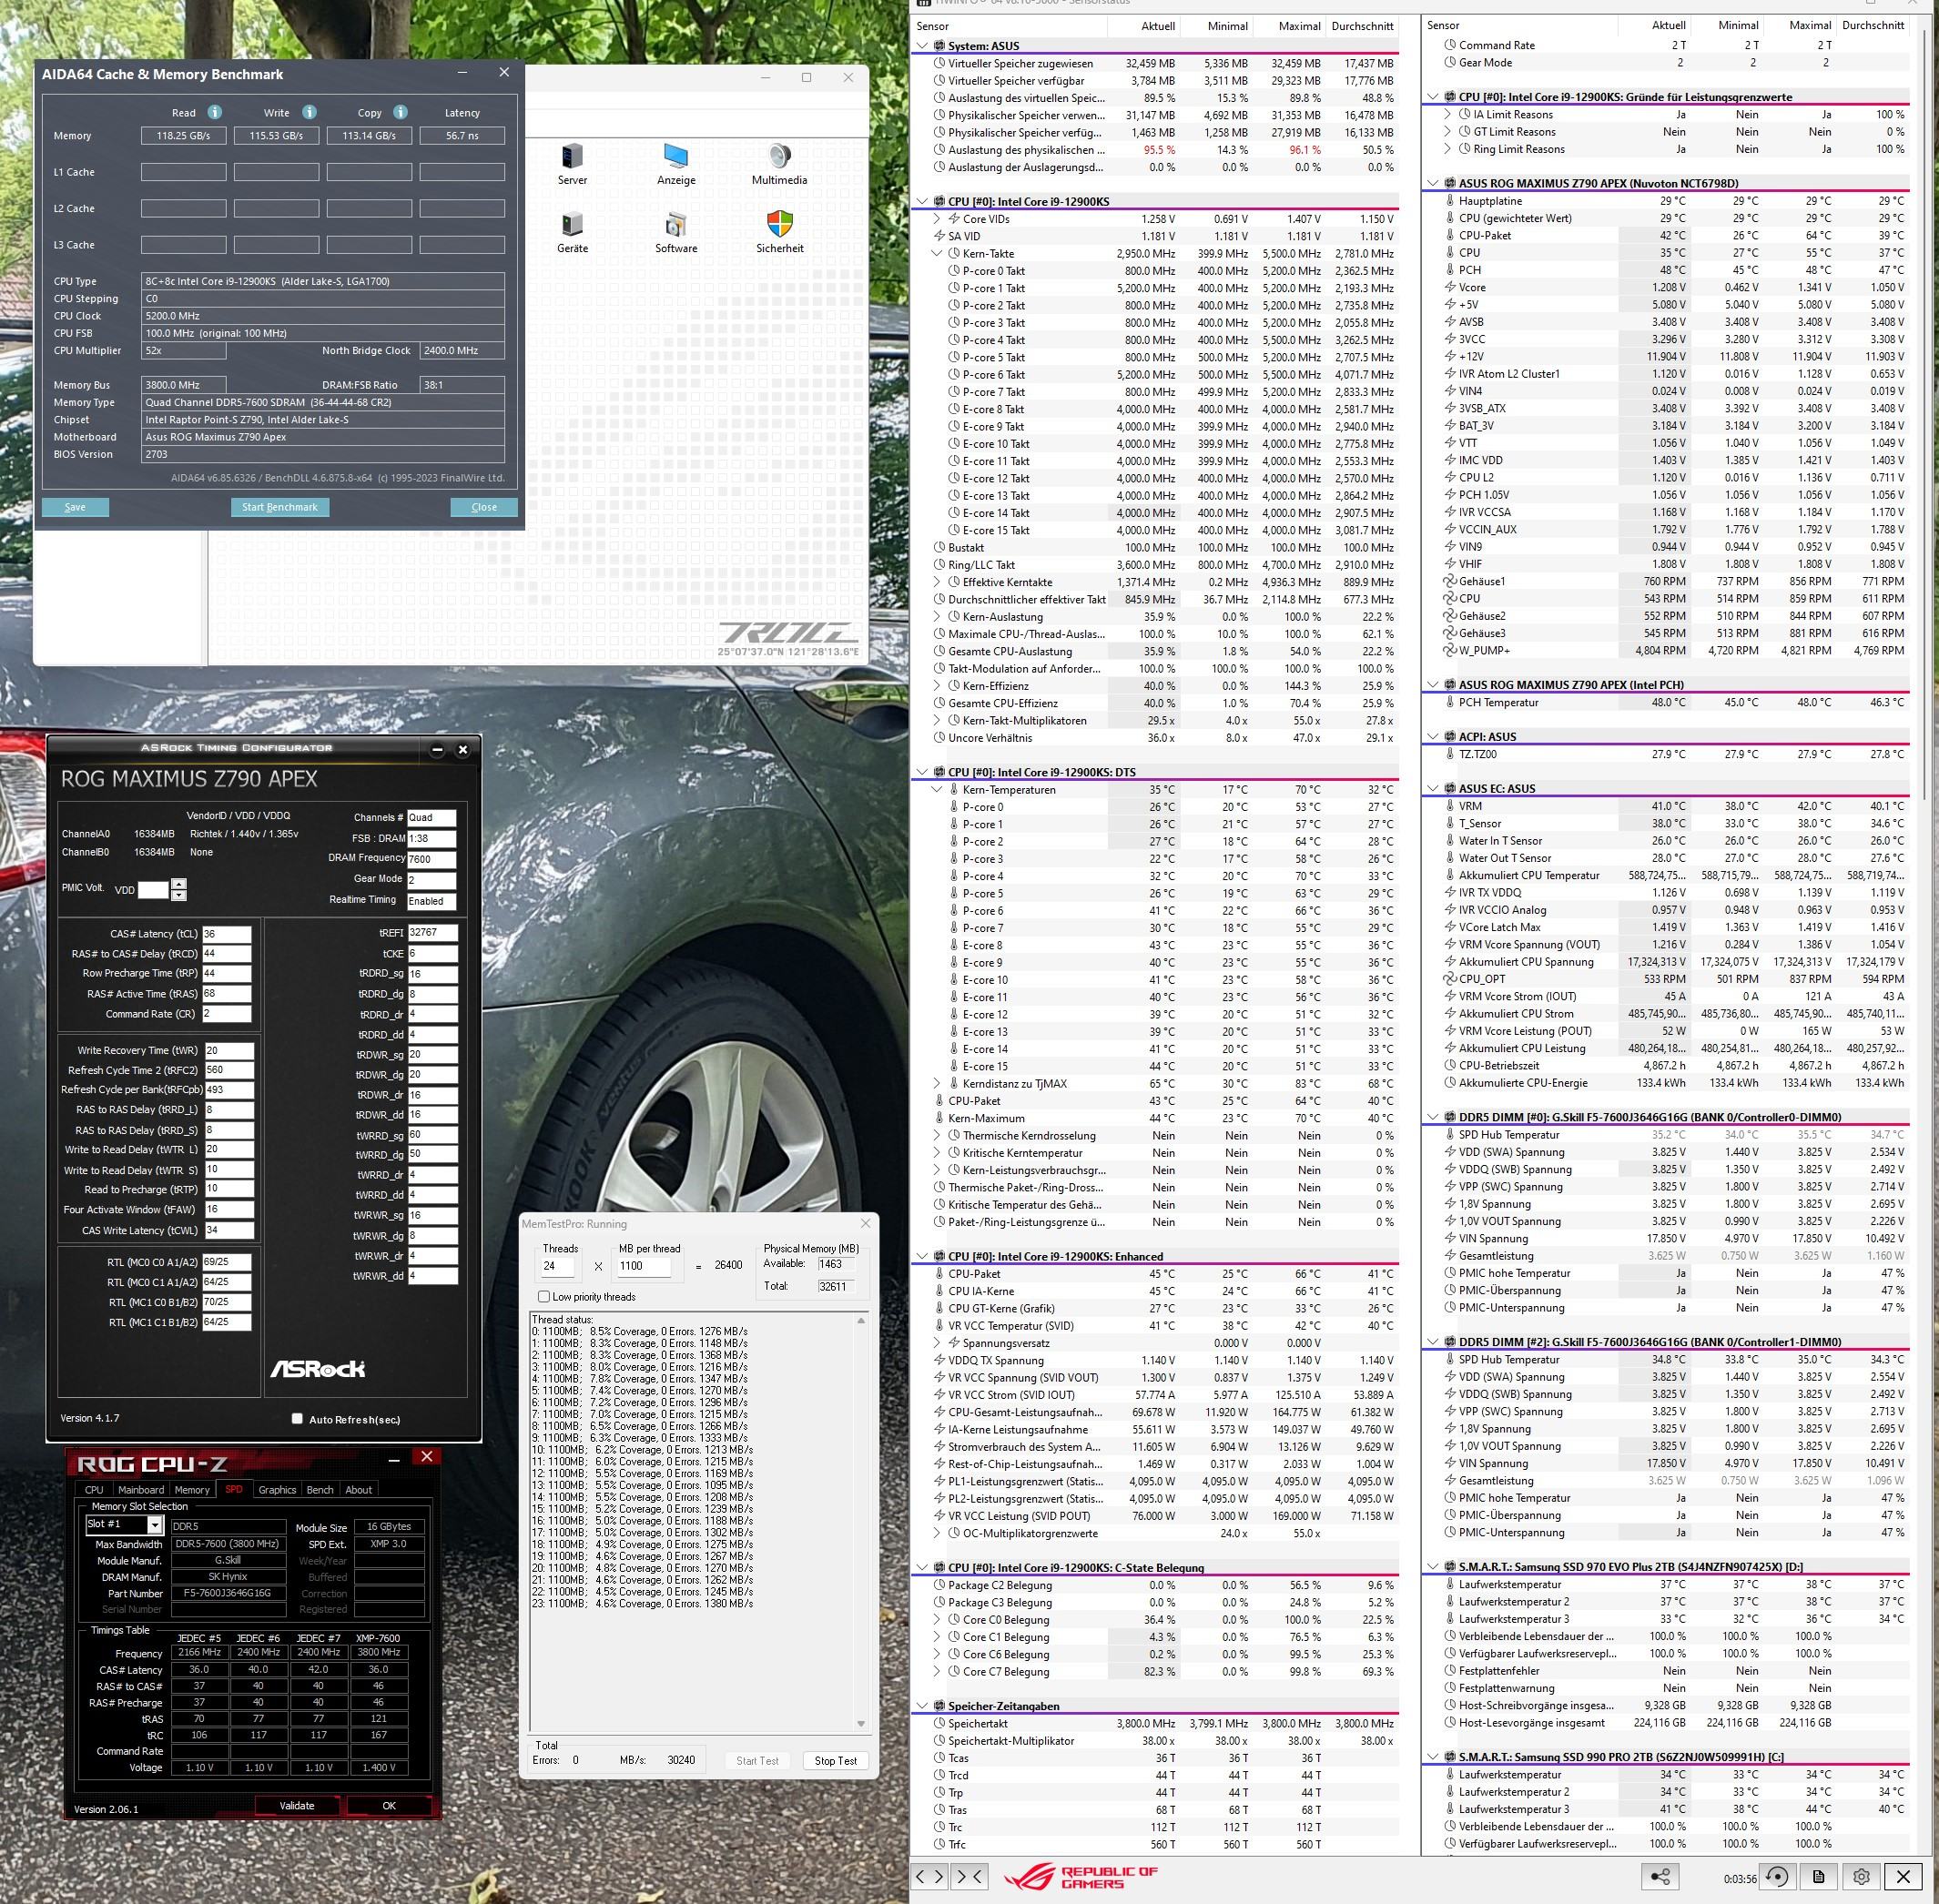Screen dimensions: 1939x1904
Task: Open HWiNFO remote sharing network icon
Action: point(1660,1877)
